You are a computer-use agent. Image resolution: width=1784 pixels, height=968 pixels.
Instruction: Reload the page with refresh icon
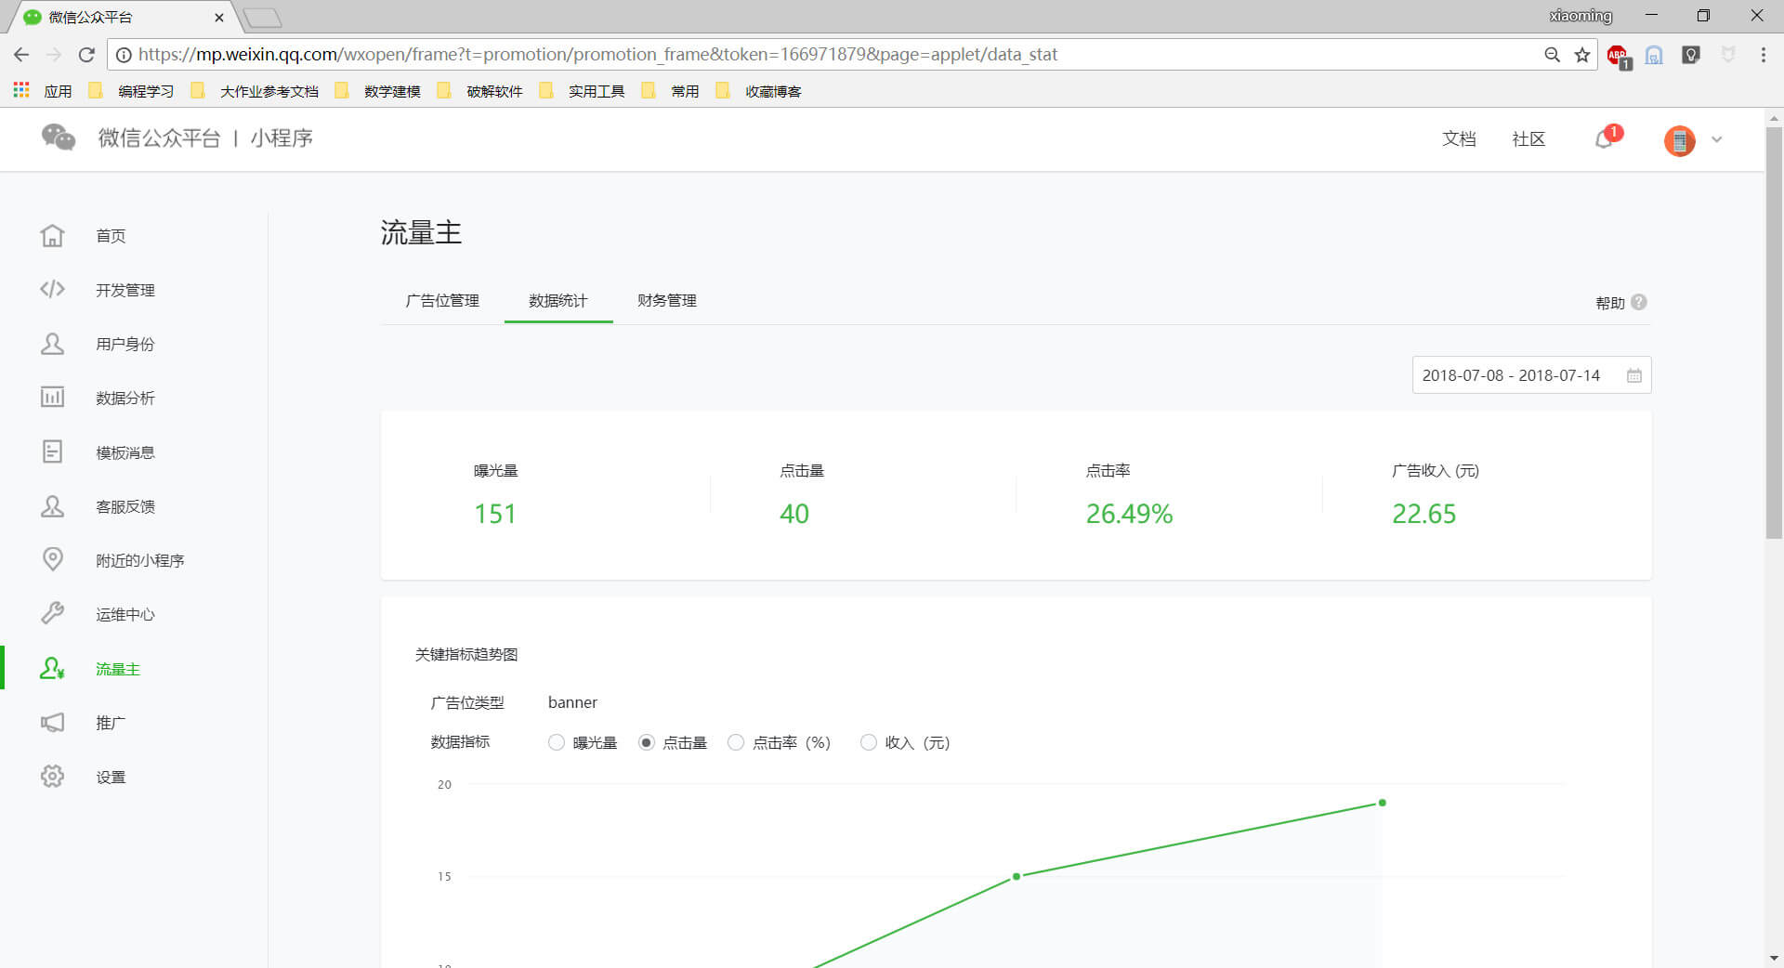[x=86, y=55]
